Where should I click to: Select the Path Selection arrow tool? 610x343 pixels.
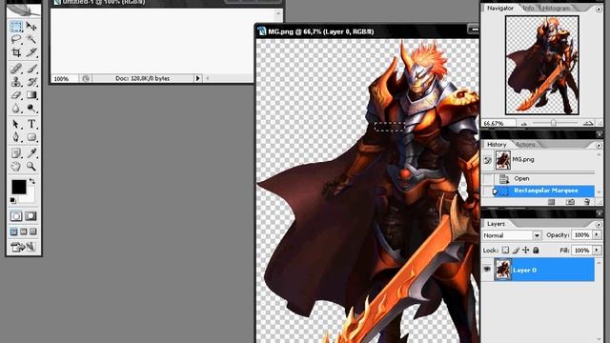[16, 124]
